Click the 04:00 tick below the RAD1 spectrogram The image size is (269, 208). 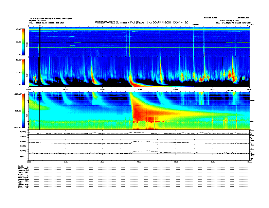66,89
